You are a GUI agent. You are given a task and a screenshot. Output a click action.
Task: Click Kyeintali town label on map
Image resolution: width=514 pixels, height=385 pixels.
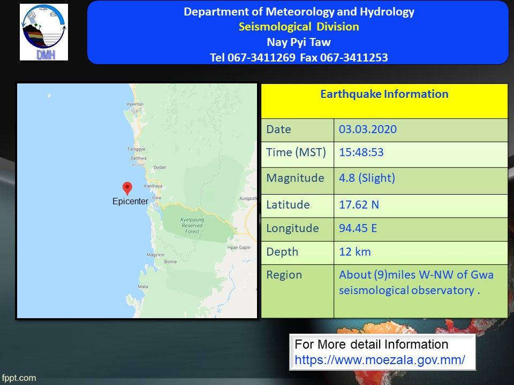click(135, 104)
